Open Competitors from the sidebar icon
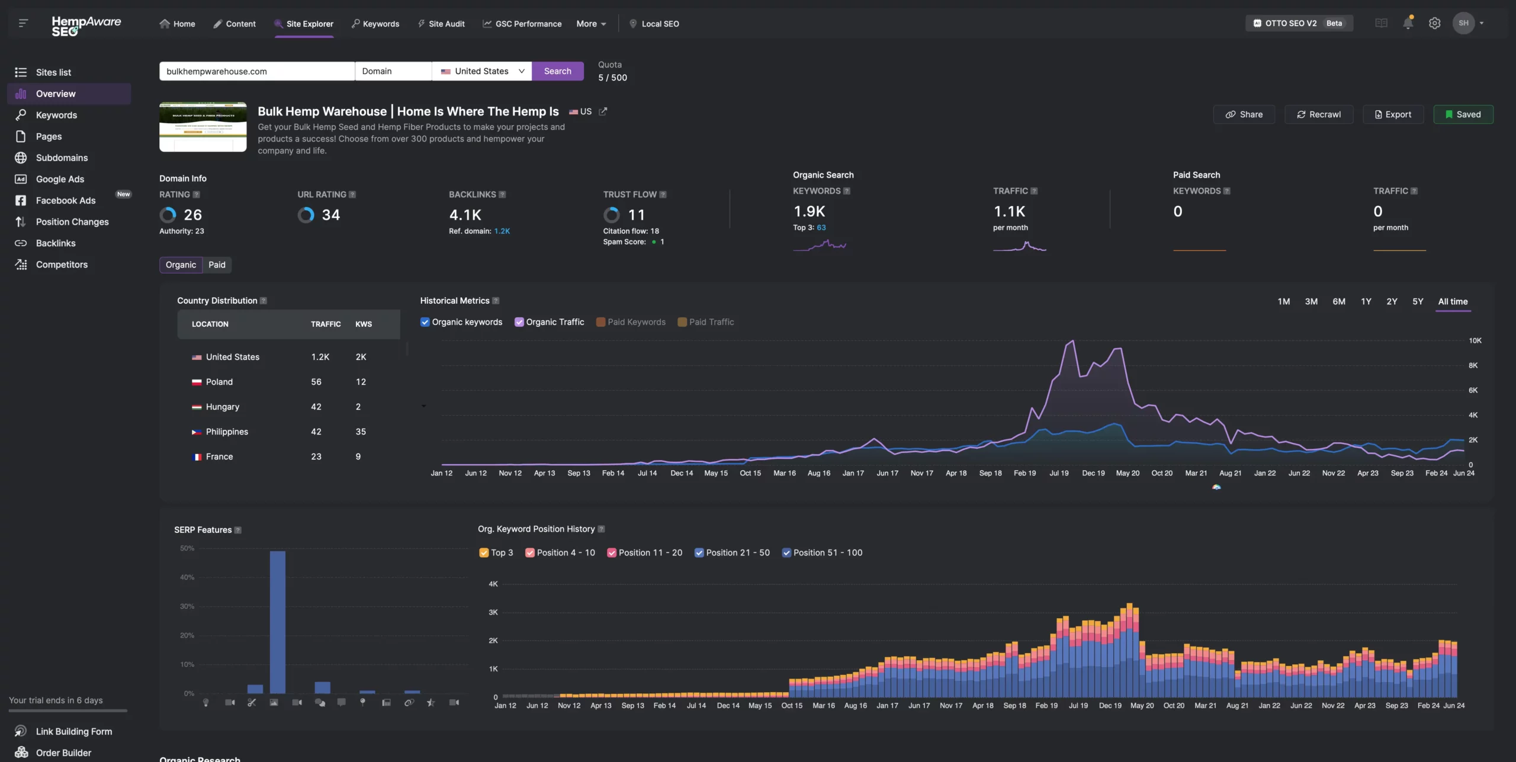 [x=21, y=264]
